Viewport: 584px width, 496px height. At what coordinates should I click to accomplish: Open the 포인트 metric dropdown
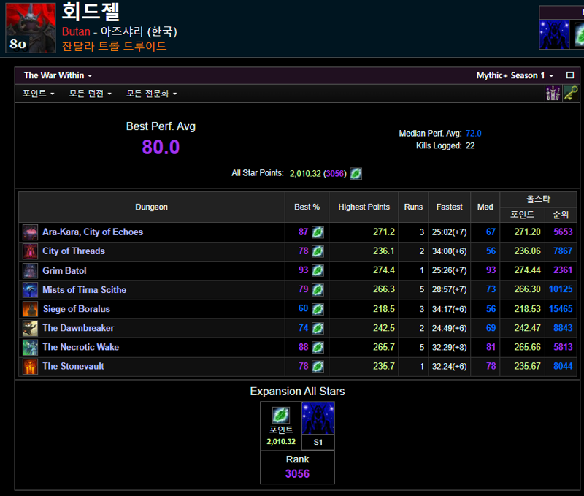(x=38, y=94)
